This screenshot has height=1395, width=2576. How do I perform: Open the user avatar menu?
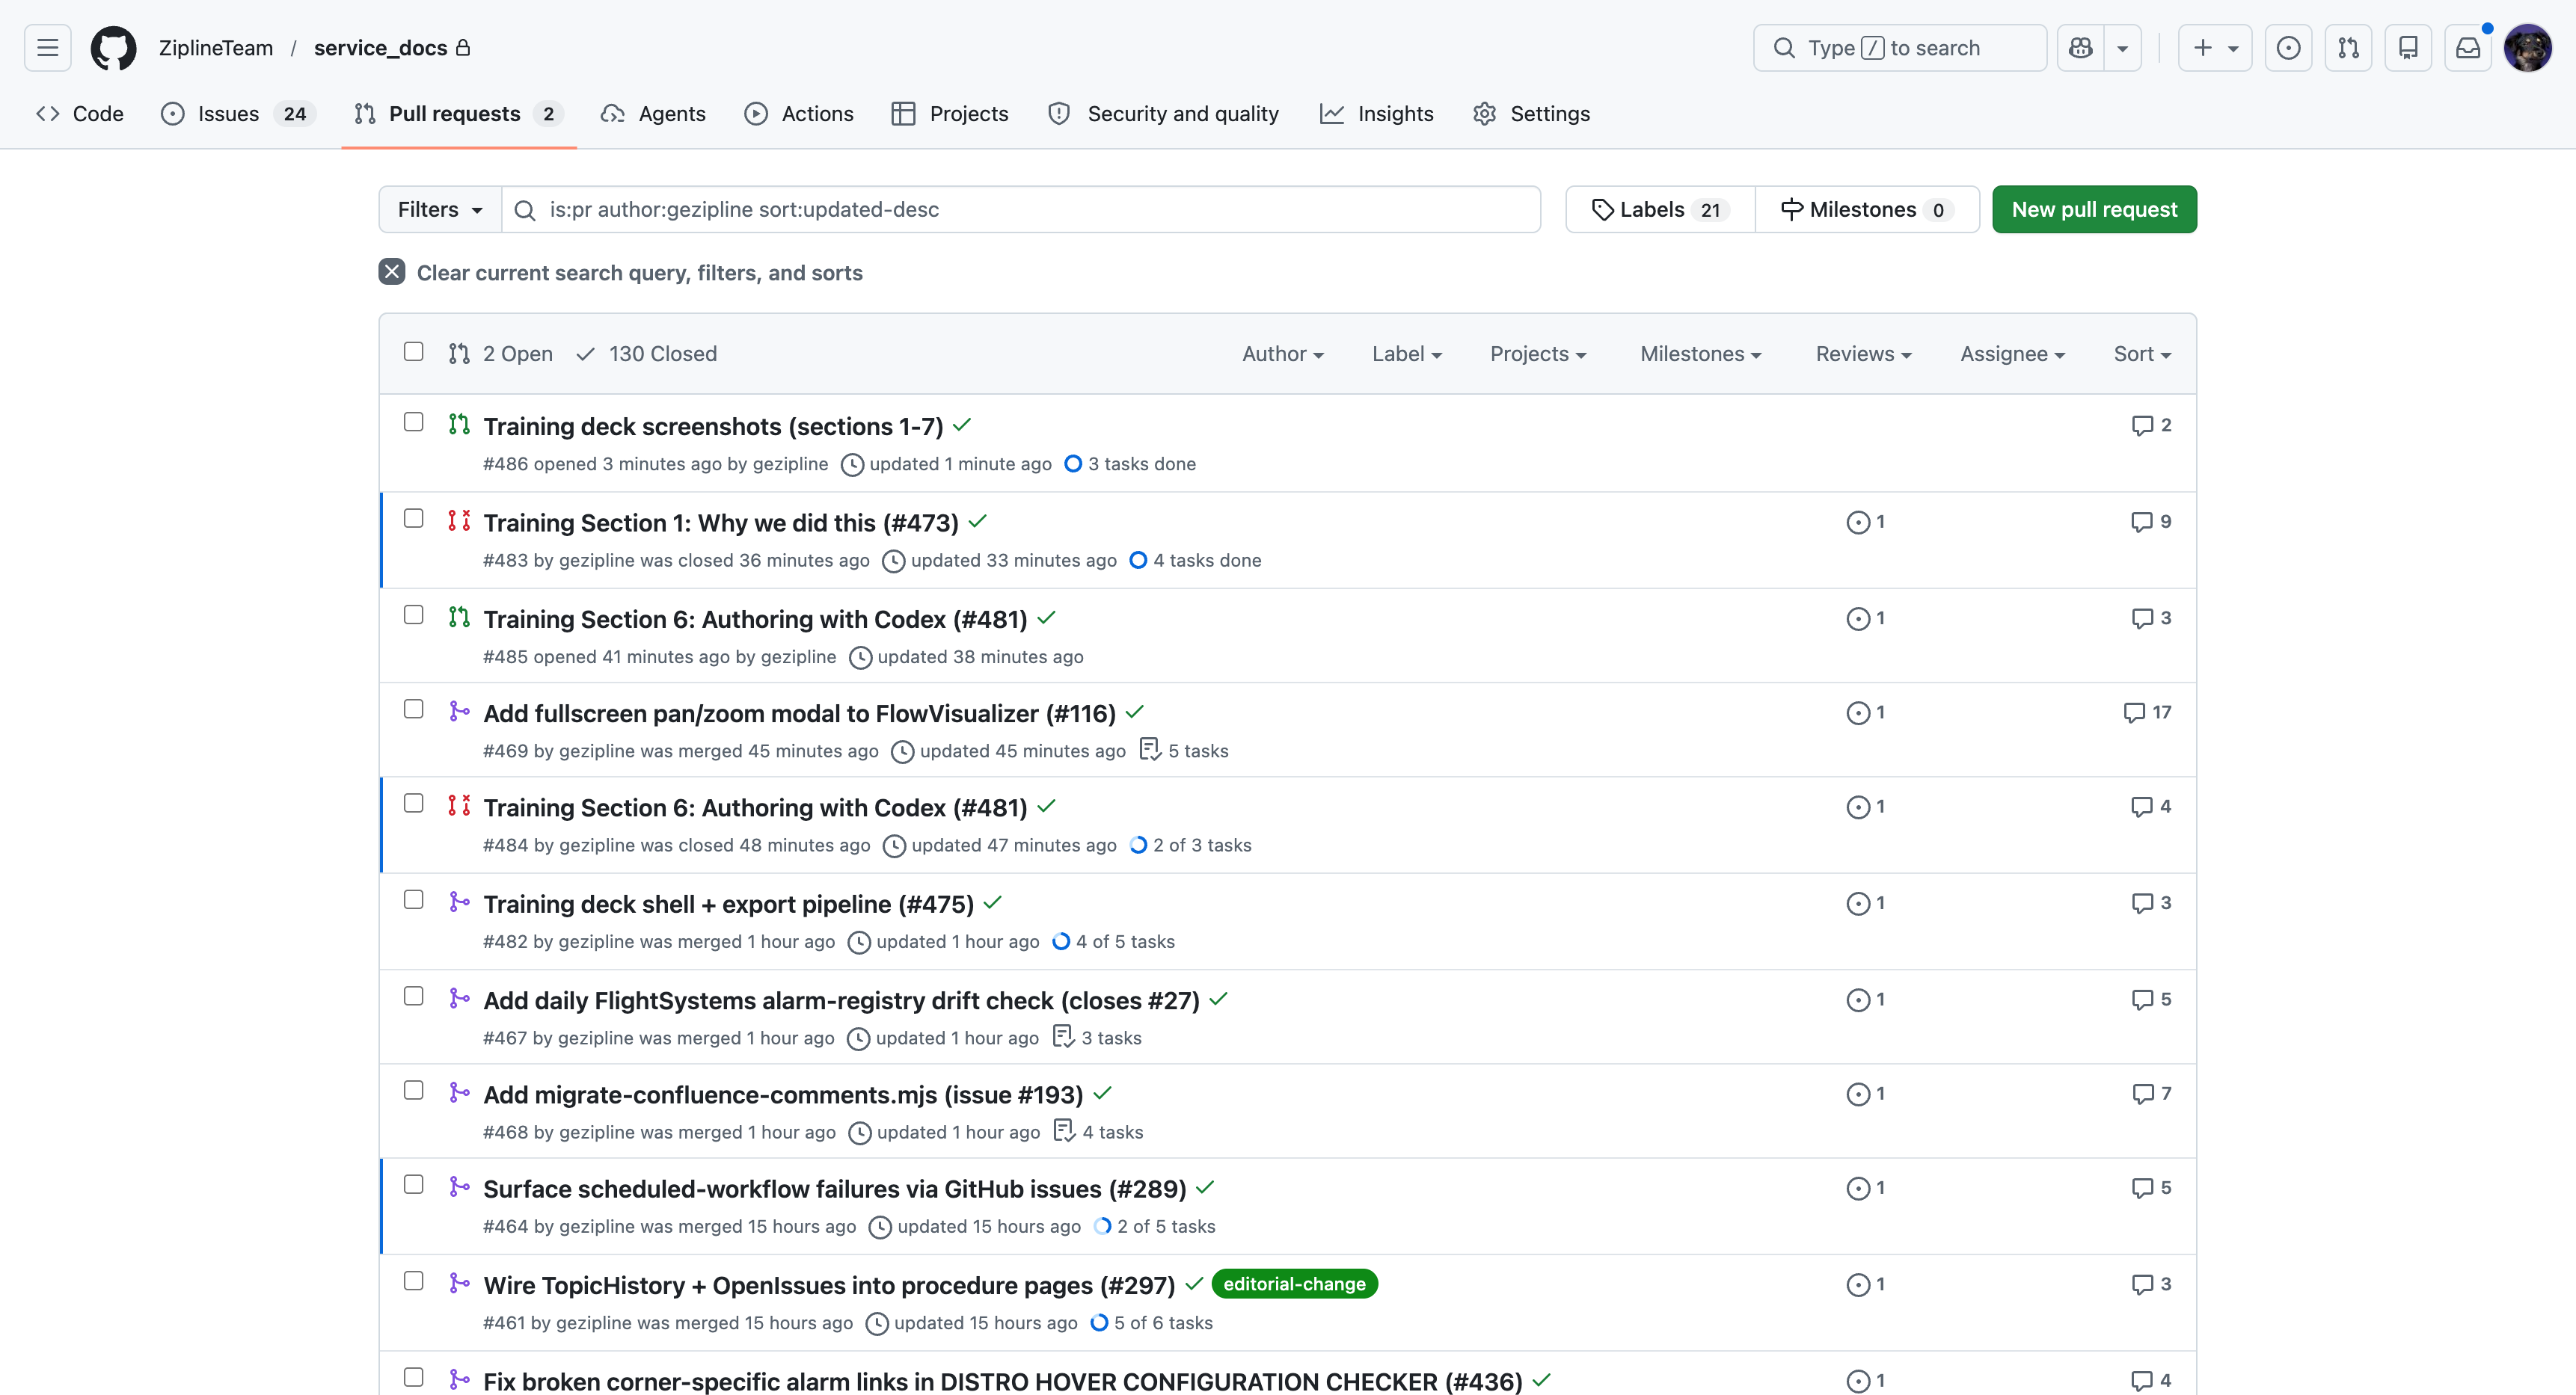(x=2527, y=47)
